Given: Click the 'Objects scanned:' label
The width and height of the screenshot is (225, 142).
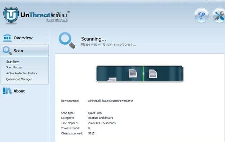Looking at the screenshot, I should [x=72, y=133].
